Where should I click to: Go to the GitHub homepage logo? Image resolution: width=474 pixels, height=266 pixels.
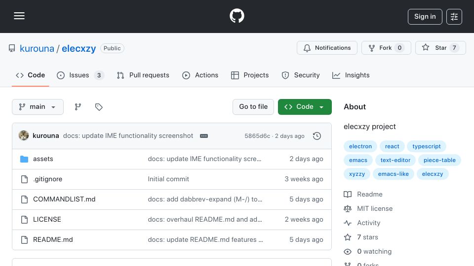click(x=237, y=16)
